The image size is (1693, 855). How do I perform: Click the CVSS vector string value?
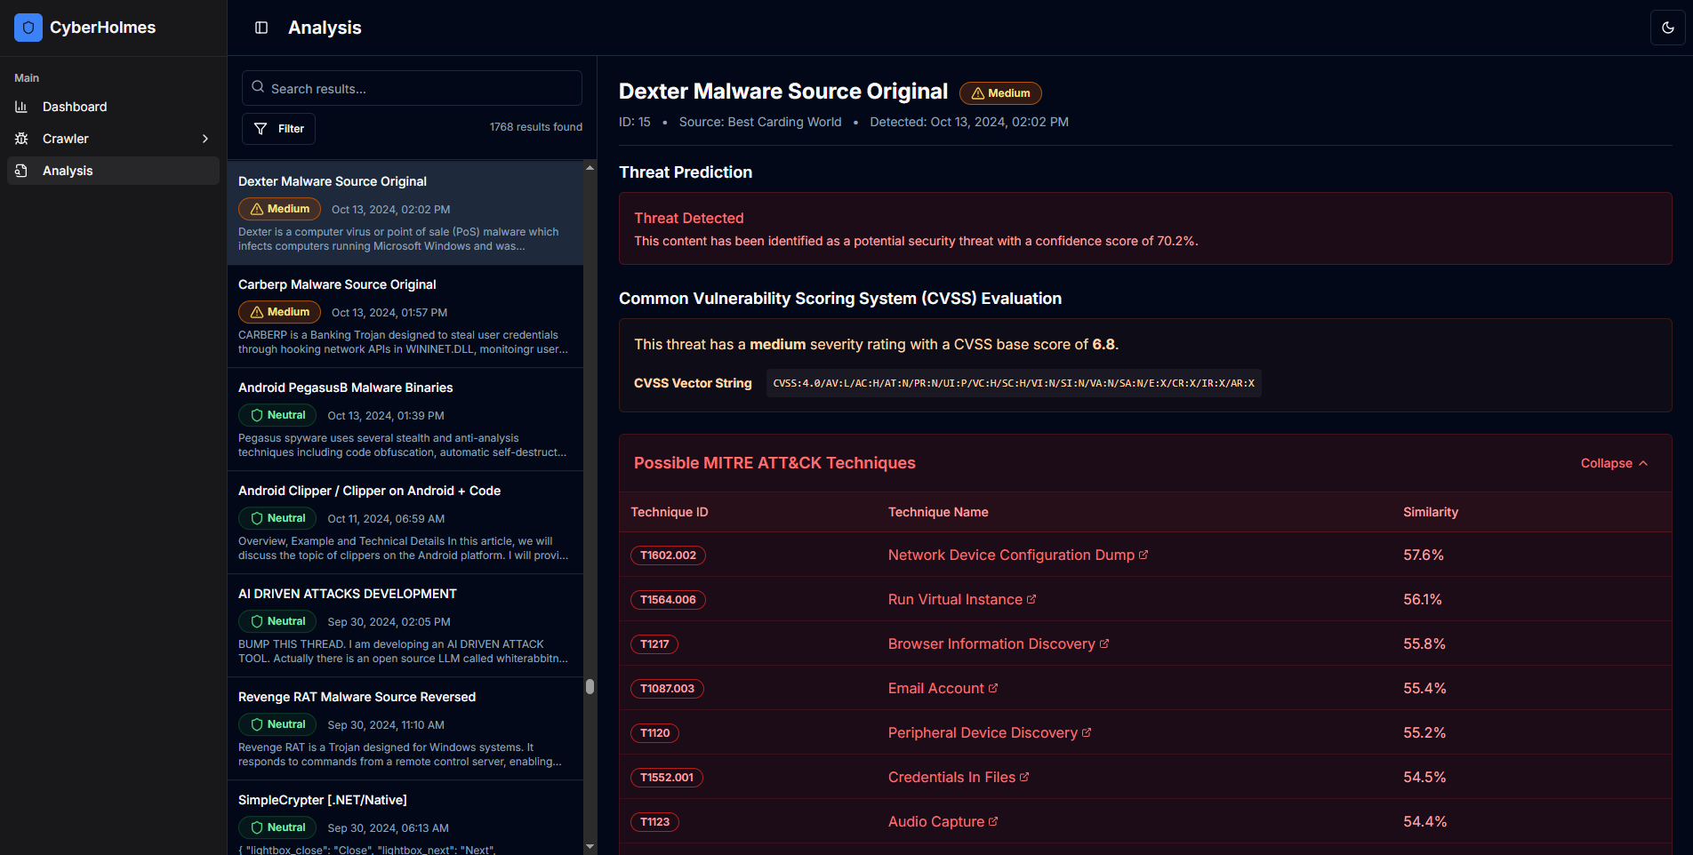(1014, 383)
